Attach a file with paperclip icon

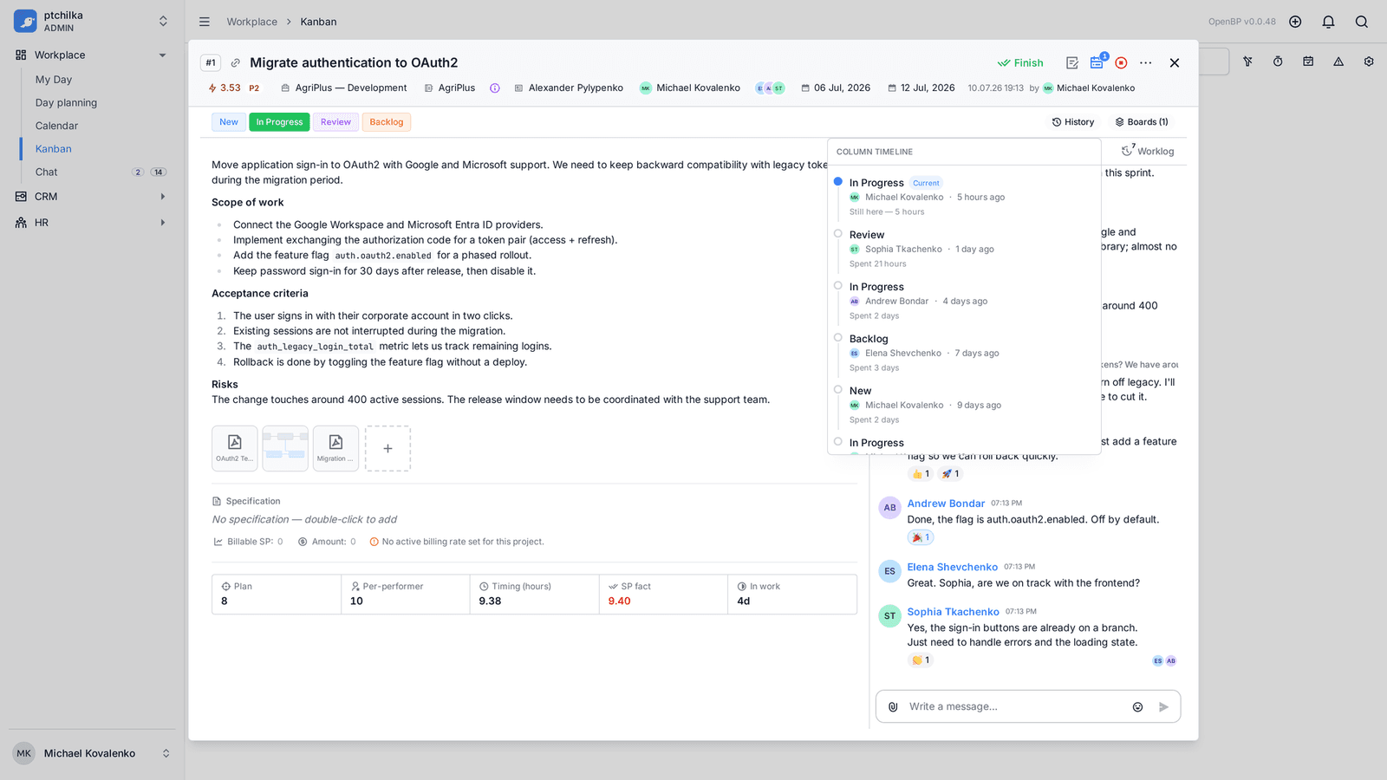pyautogui.click(x=893, y=707)
